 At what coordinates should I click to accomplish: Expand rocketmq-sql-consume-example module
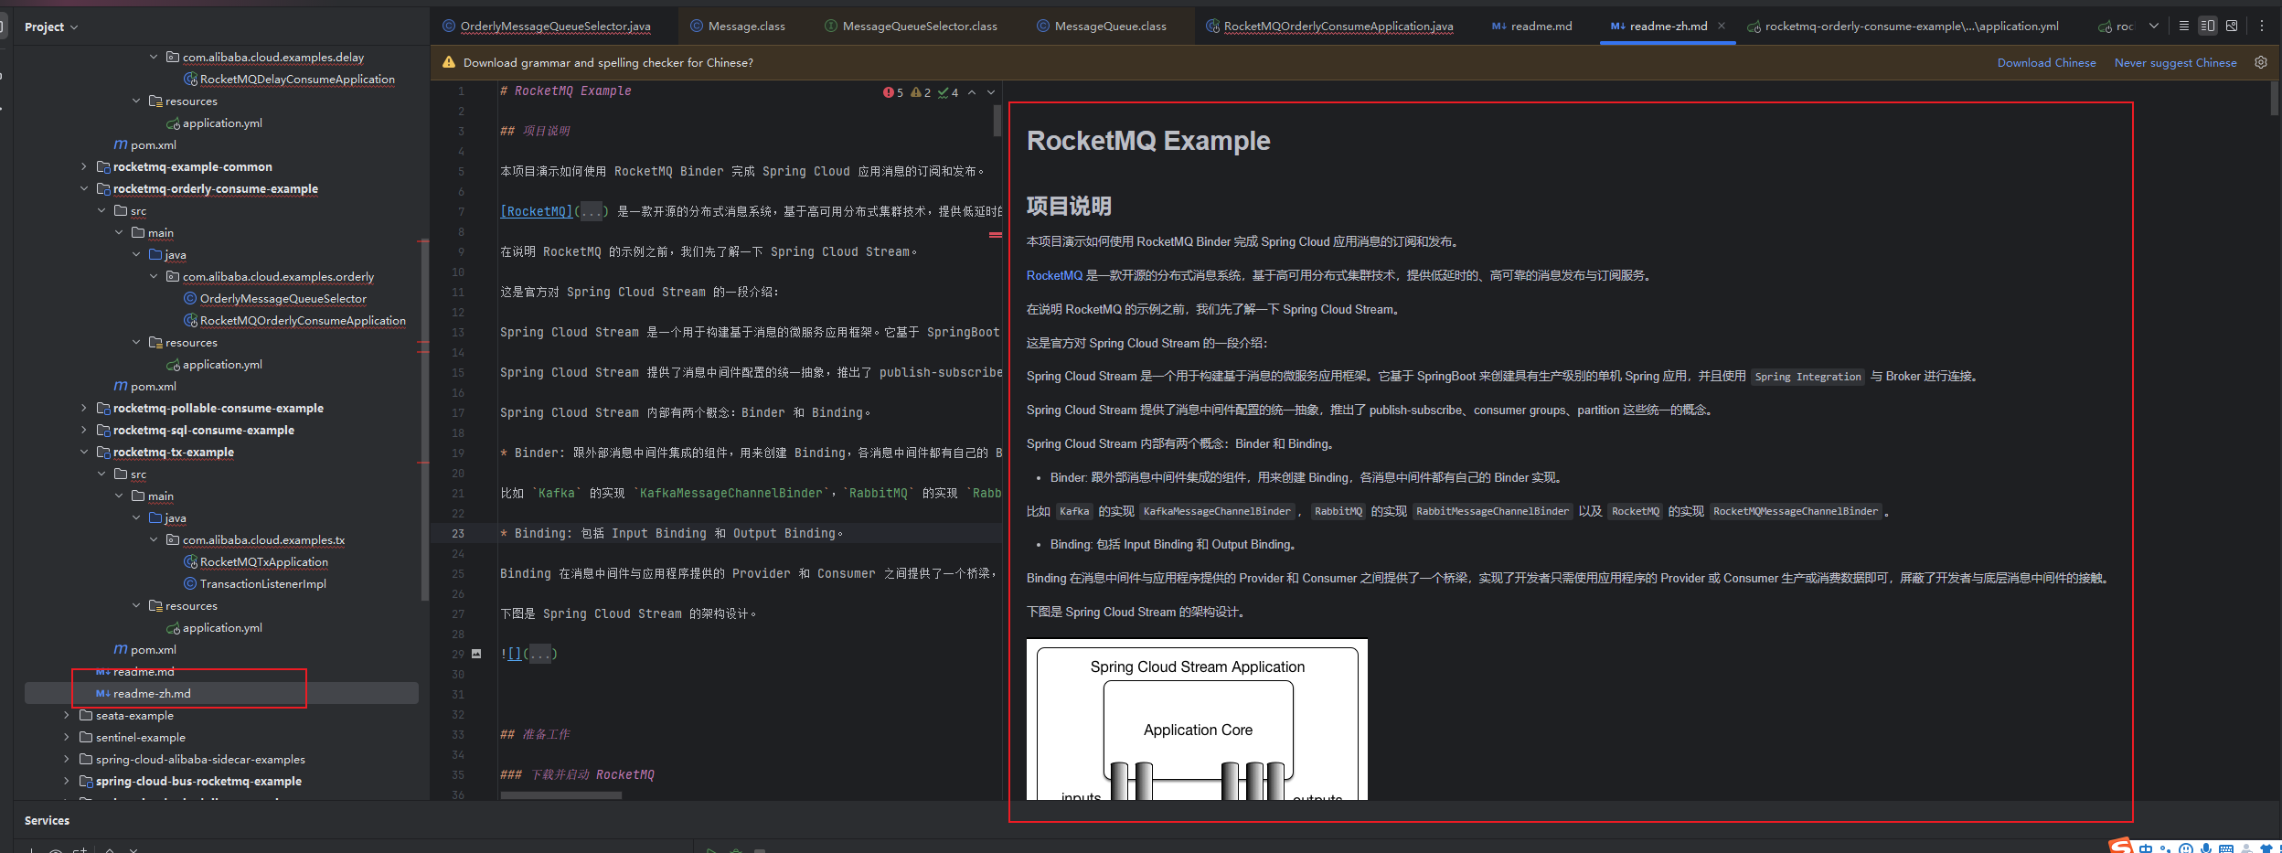coord(84,430)
